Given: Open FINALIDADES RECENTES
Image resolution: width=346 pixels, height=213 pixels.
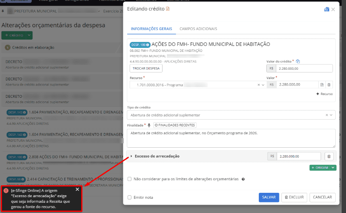Looking at the screenshot, I should coord(175,125).
